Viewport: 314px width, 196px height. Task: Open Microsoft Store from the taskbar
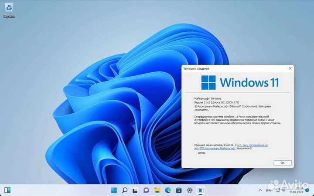click(x=179, y=190)
